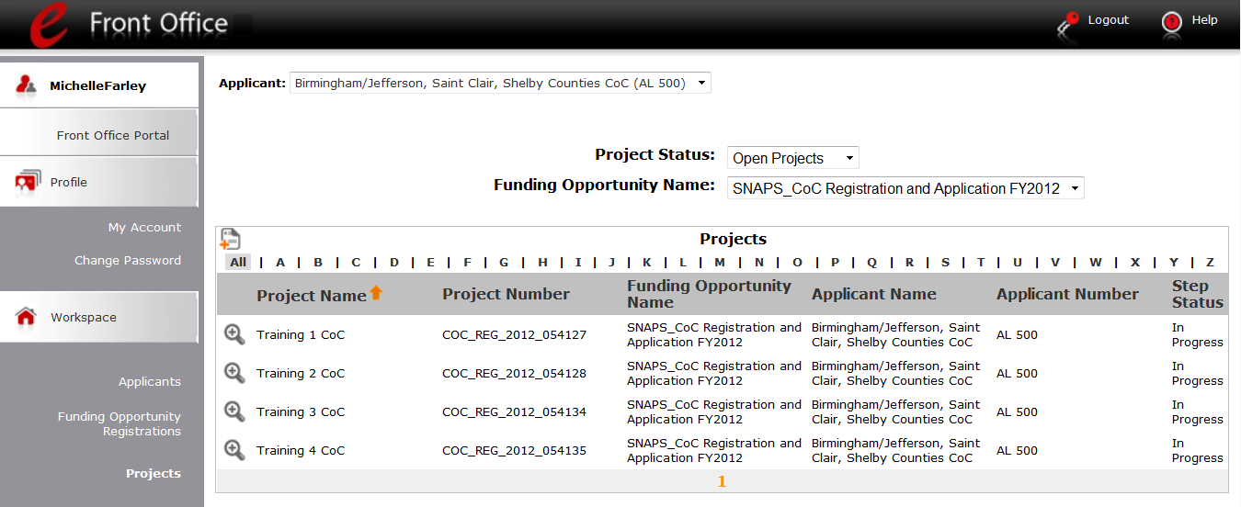Open Funding Opportunity Registrations in sidebar
The height and width of the screenshot is (507, 1241).
[120, 423]
